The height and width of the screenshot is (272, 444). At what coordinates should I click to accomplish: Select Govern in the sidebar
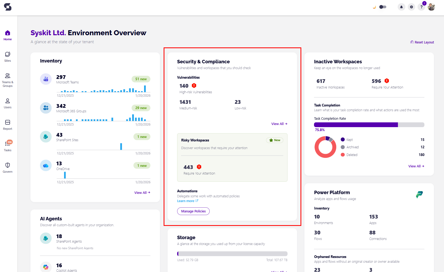point(7,167)
